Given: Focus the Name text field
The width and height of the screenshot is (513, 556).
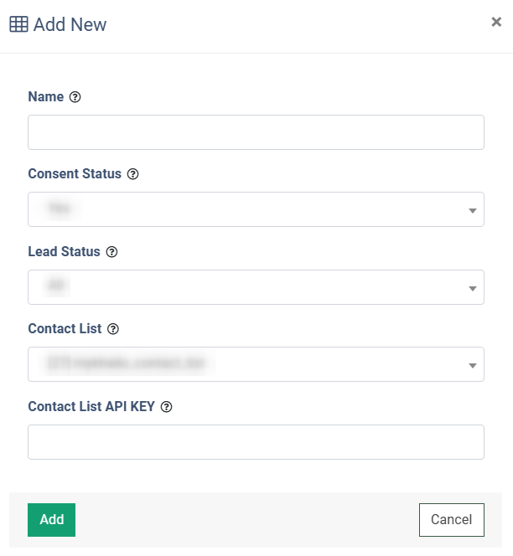Looking at the screenshot, I should [x=256, y=132].
